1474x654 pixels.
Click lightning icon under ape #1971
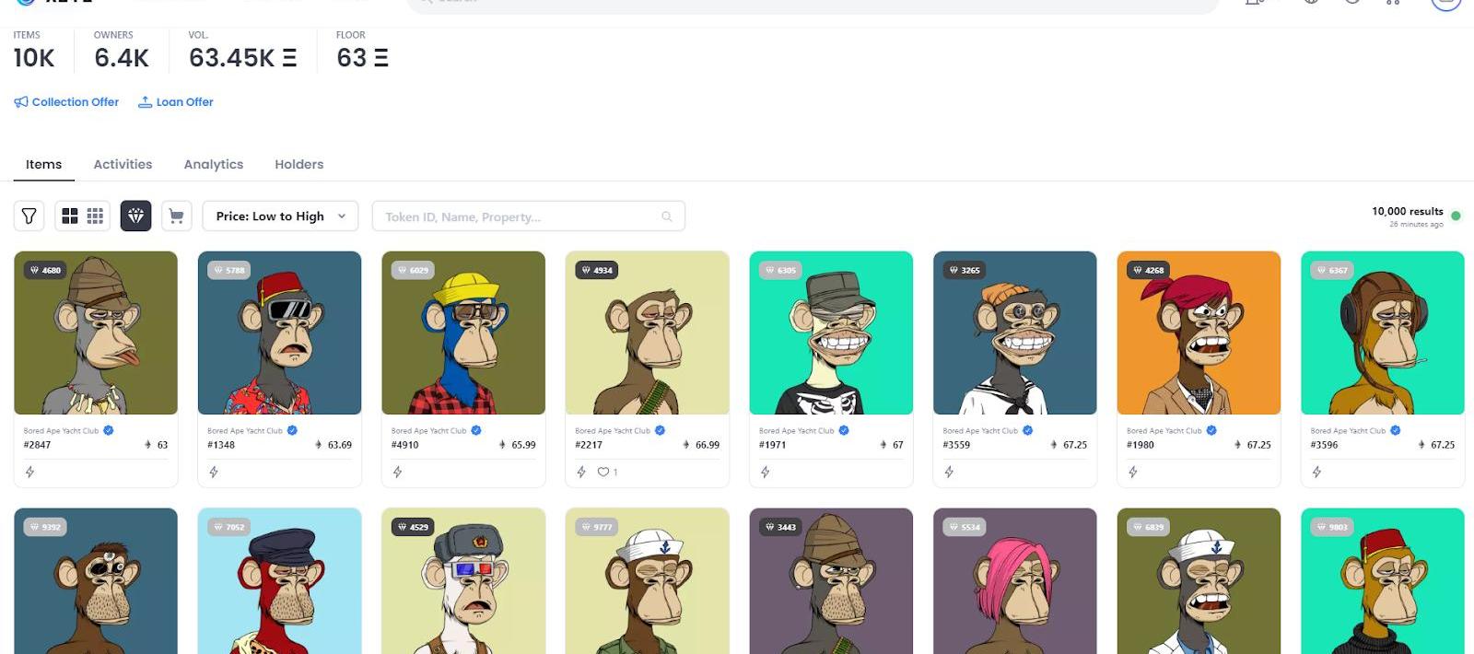tap(765, 472)
